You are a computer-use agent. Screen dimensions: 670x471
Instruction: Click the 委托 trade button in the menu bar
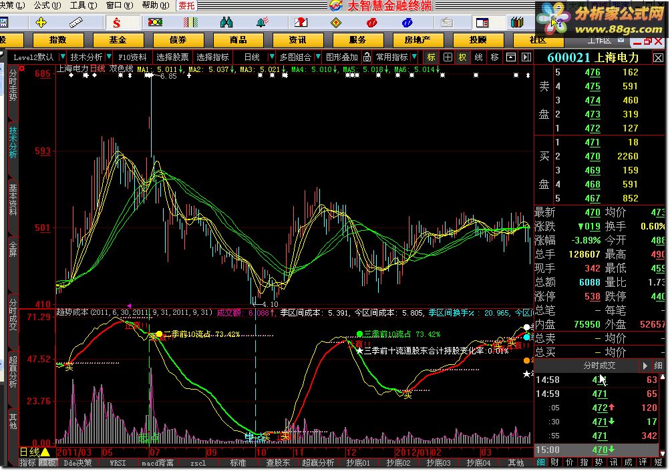tap(186, 5)
